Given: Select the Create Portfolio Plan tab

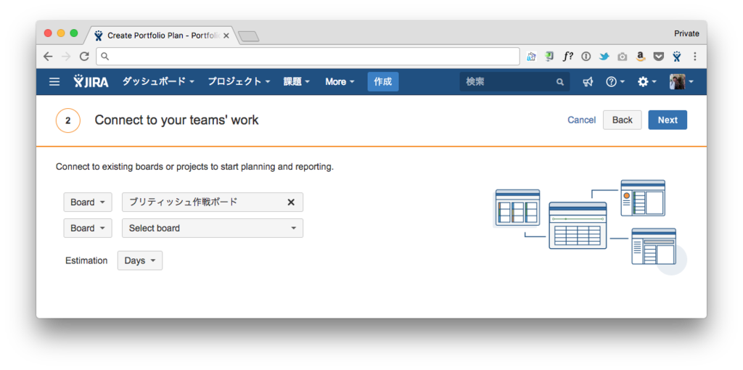Looking at the screenshot, I should [161, 36].
